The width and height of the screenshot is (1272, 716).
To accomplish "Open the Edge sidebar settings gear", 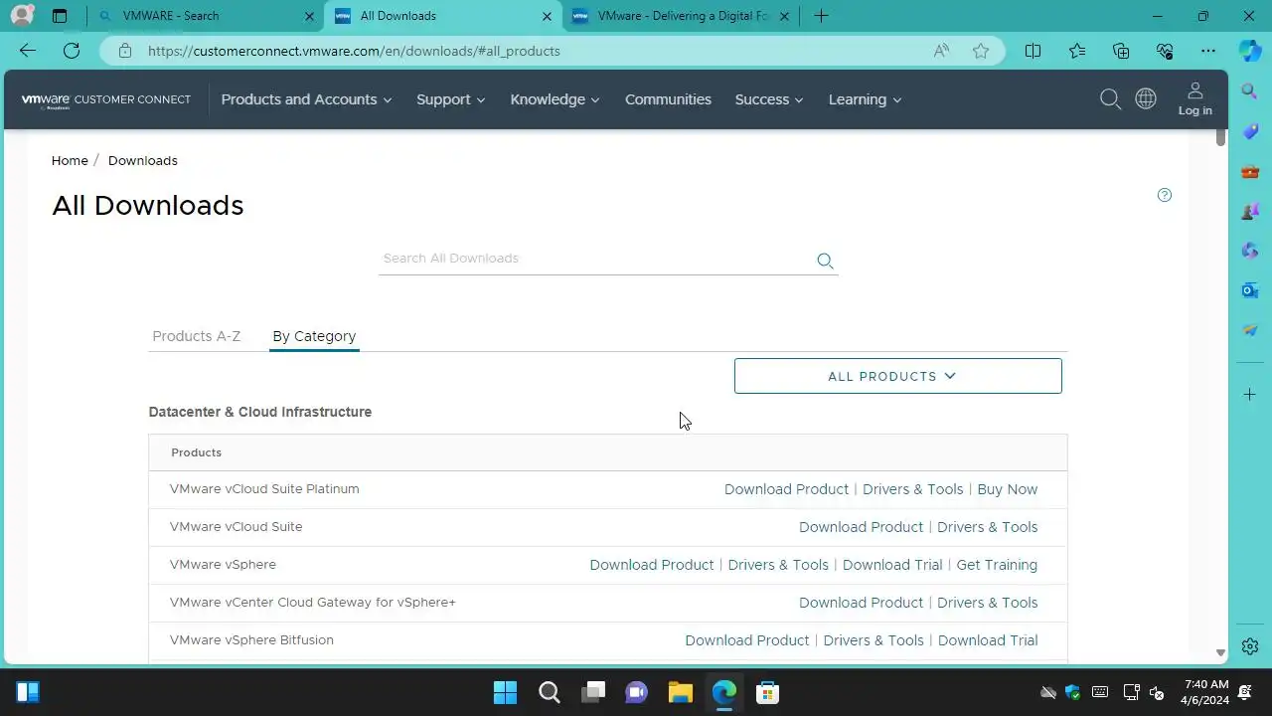I will (1250, 646).
